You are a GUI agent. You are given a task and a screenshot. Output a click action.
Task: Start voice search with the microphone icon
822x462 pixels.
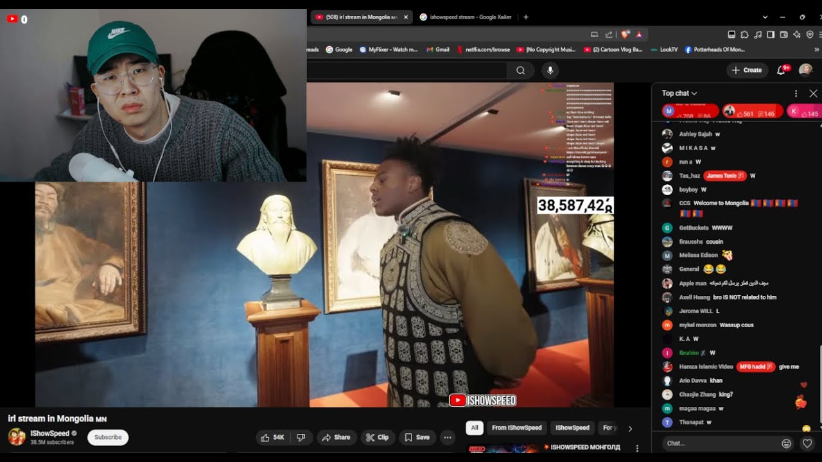[x=550, y=70]
